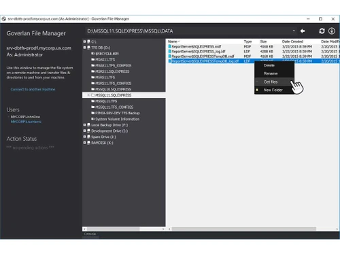Select the MSSQL11.SQLEXPRESS tree folder

114,95
